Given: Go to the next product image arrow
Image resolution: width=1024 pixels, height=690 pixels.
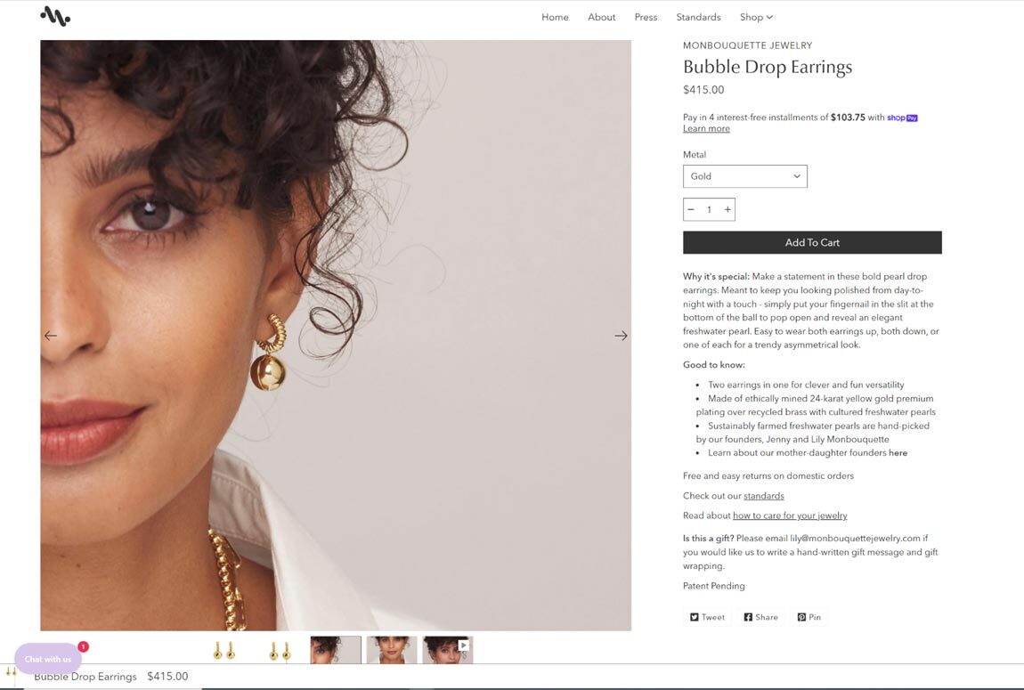Looking at the screenshot, I should click(621, 336).
